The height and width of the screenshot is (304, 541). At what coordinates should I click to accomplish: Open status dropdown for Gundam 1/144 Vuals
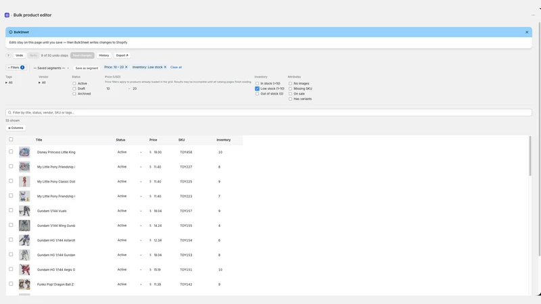click(129, 211)
